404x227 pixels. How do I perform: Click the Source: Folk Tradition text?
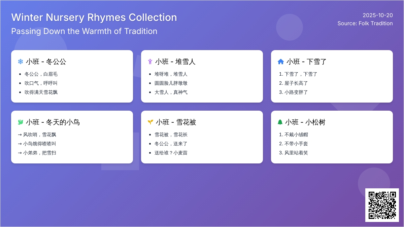[x=365, y=23]
